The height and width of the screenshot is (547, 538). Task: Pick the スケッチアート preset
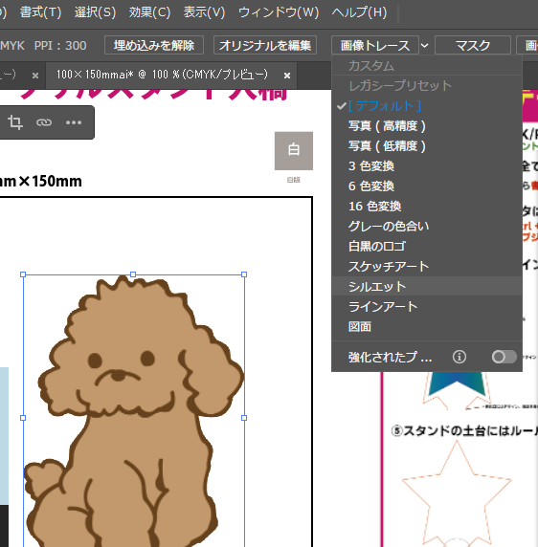427,267
